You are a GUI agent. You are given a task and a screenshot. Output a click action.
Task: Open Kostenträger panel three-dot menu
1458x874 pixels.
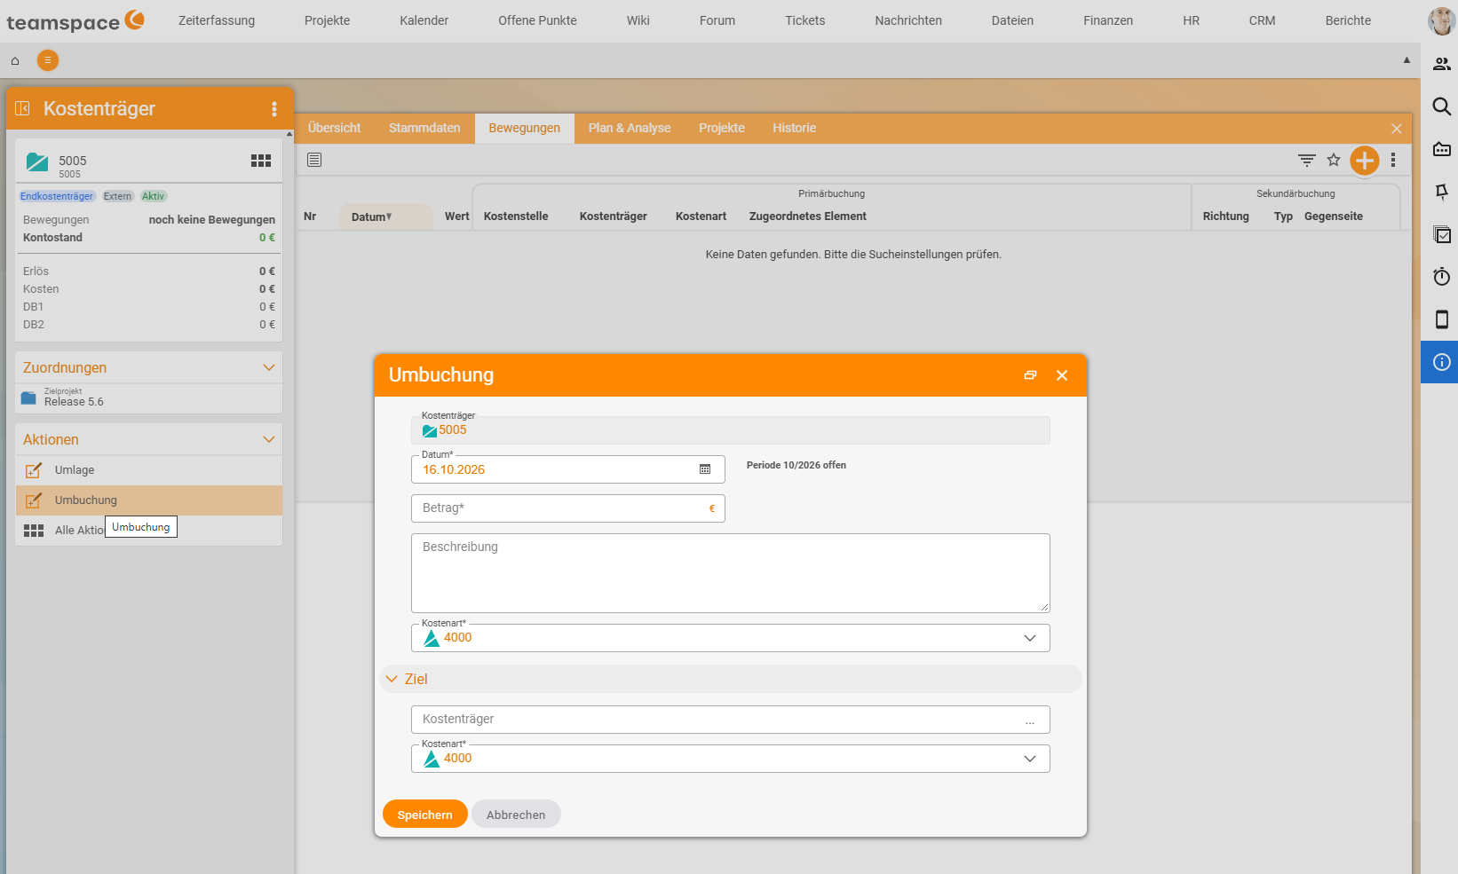click(274, 108)
